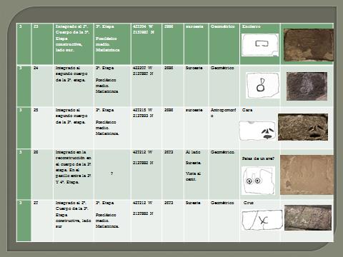Viewport: 343px width, 257px height.
Task: Click the two-circles bird feet sketch
Action: coord(258,181)
